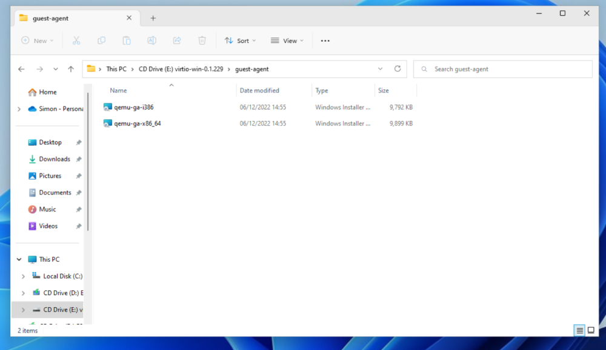Select CD Drive (D:) in tree

[x=63, y=293]
